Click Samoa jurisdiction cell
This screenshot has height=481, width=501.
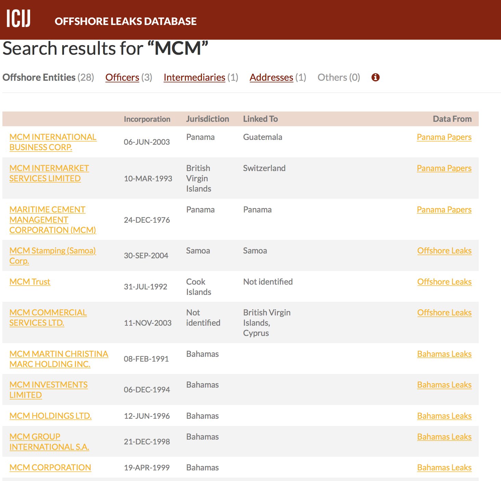pos(198,250)
